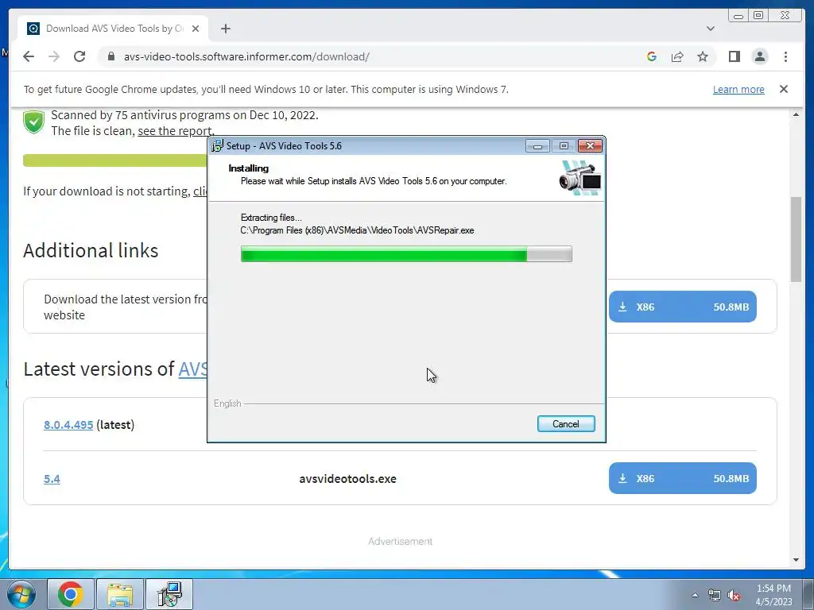
Task: Minimize the AVS Video Tools setup window
Action: pos(537,146)
